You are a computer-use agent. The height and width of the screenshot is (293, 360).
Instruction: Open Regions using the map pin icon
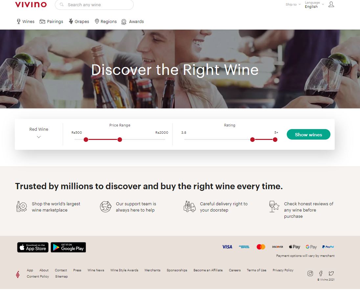click(97, 21)
